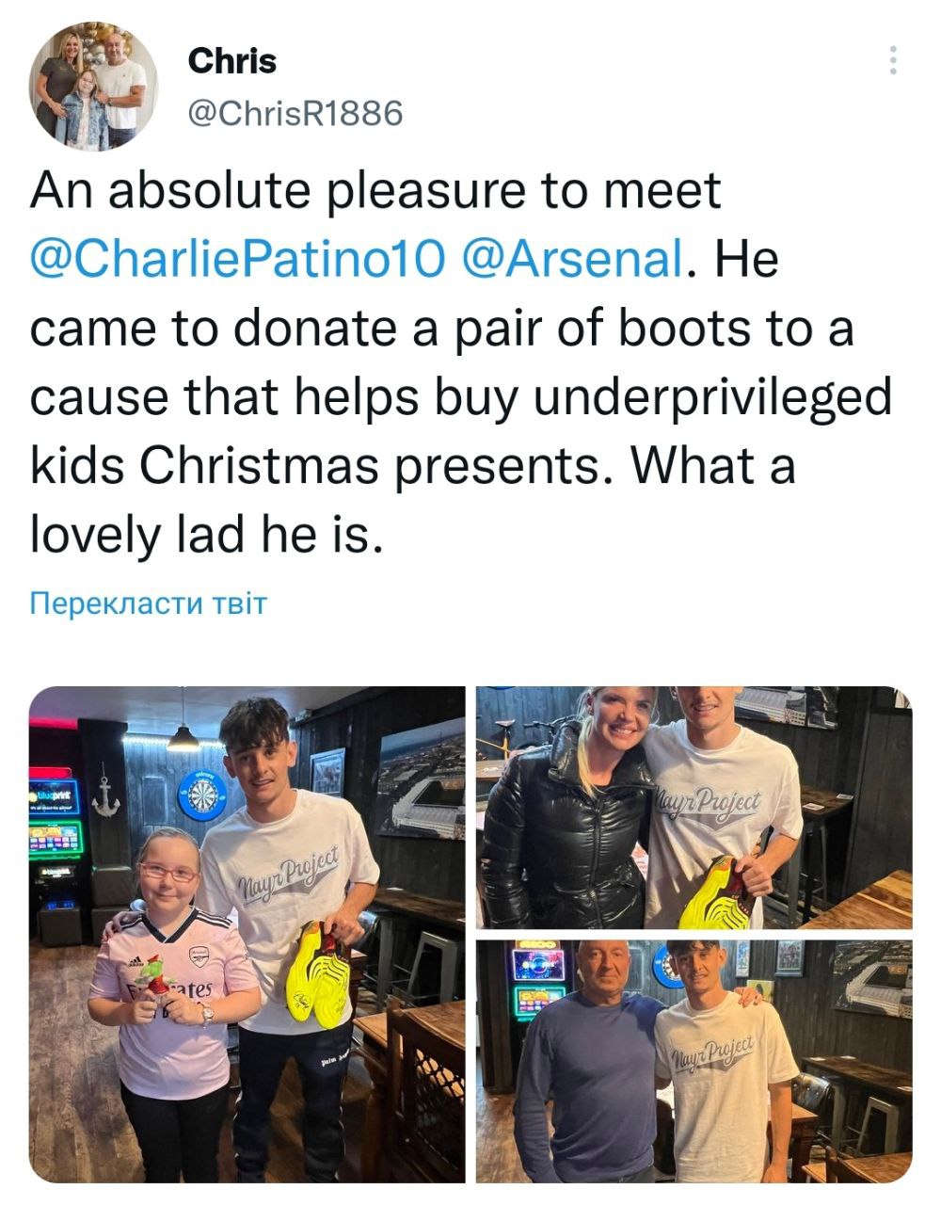
Task: Click the yellow boots in the large photo
Action: coord(318,974)
